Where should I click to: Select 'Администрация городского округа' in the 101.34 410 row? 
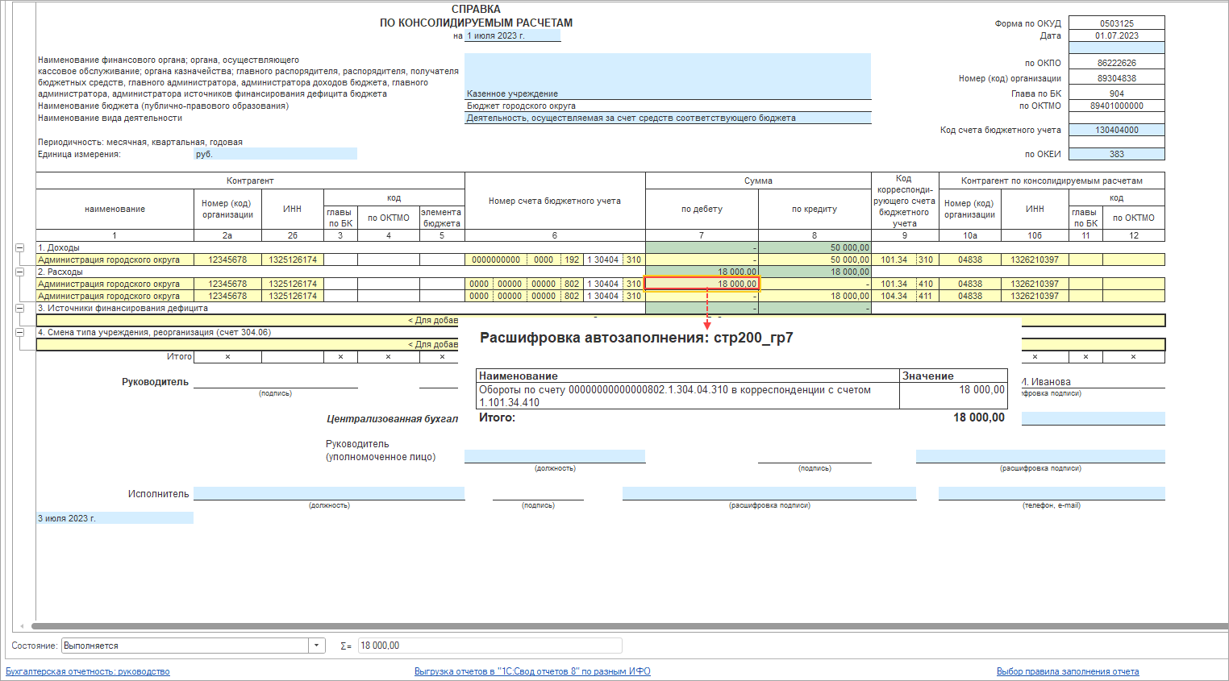[x=115, y=284]
